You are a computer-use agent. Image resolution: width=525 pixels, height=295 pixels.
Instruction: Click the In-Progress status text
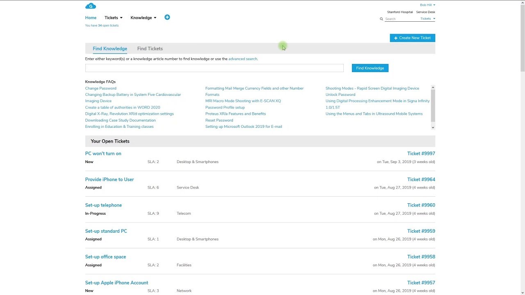click(x=95, y=213)
